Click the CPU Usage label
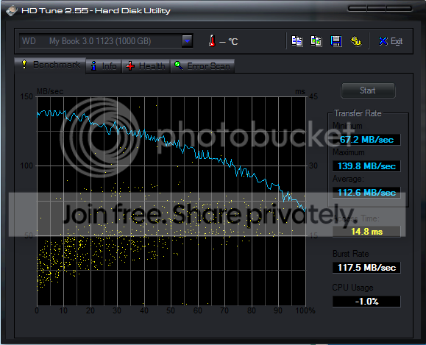 [353, 288]
